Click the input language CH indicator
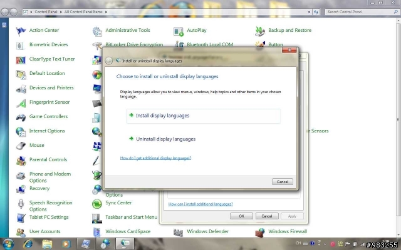The height and width of the screenshot is (250, 401). (x=298, y=243)
